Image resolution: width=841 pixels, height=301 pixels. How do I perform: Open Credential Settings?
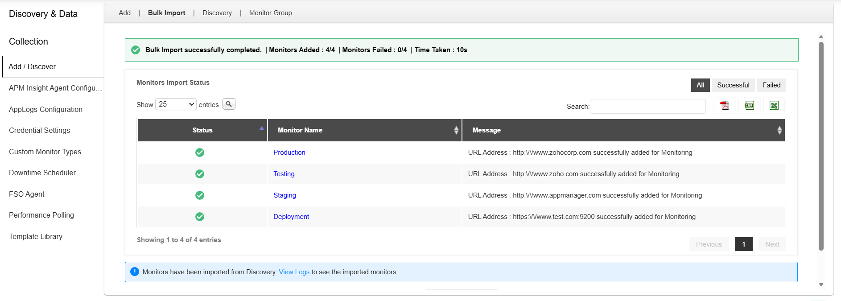(x=39, y=131)
